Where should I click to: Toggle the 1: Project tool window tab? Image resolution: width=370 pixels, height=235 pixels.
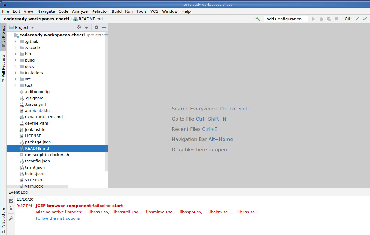point(3,37)
